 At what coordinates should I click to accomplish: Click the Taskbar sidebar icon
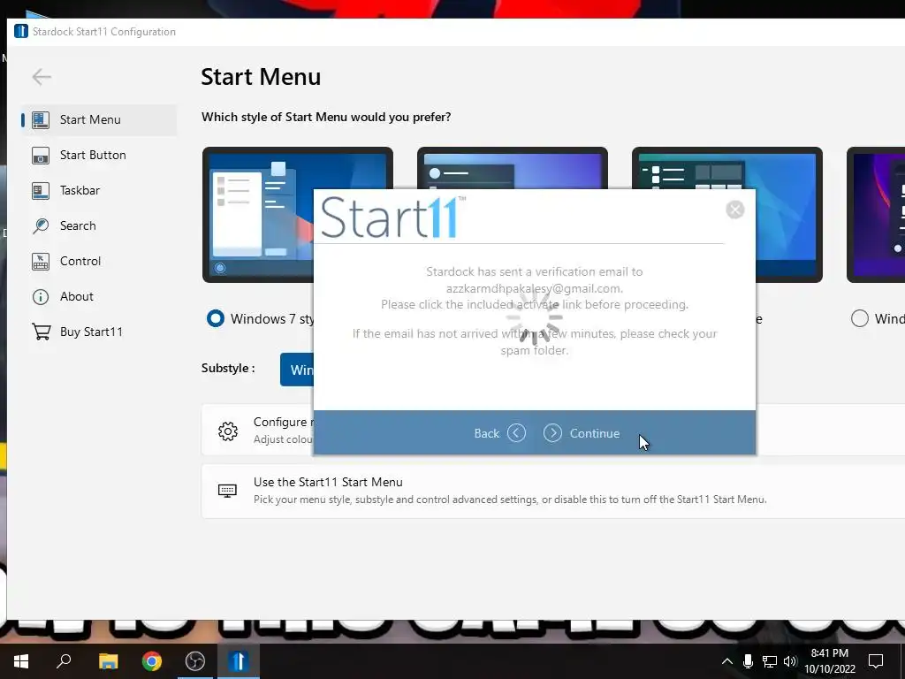(41, 191)
